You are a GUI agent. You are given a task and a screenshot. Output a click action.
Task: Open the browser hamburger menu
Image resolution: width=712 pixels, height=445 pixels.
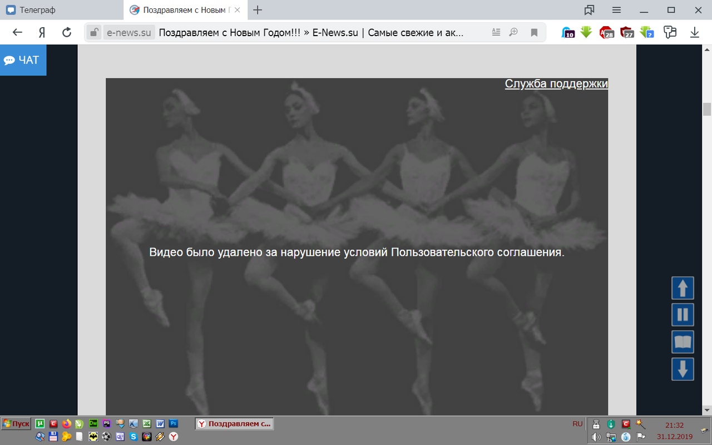click(x=616, y=10)
